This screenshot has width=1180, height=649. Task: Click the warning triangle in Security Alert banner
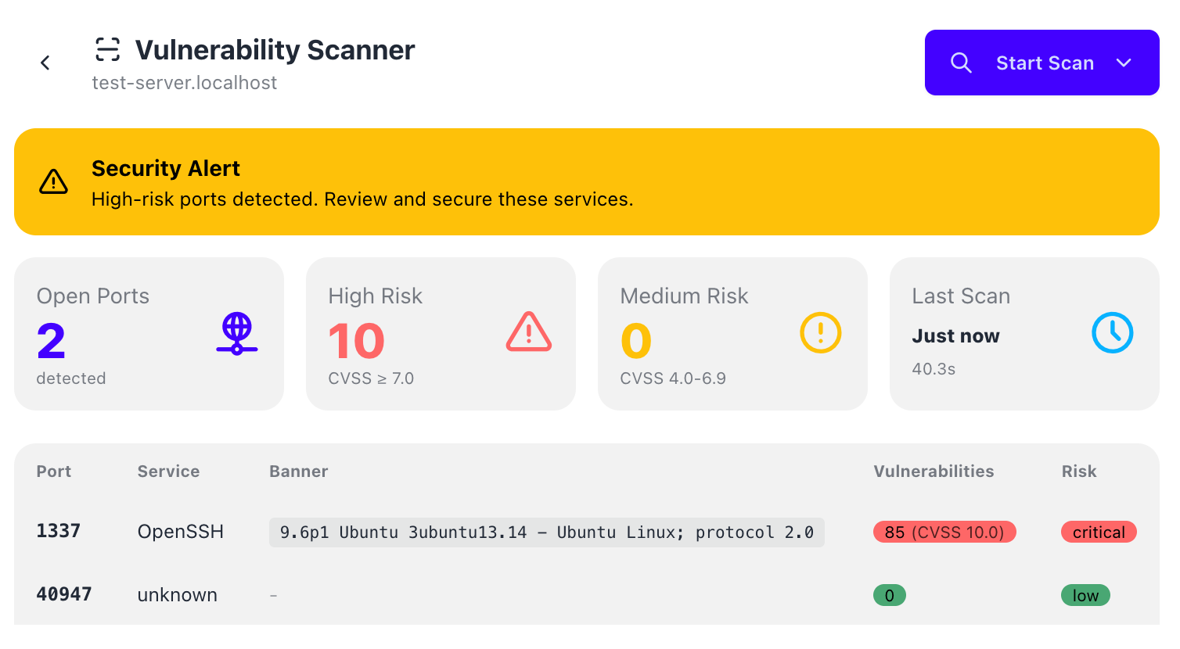tap(53, 181)
